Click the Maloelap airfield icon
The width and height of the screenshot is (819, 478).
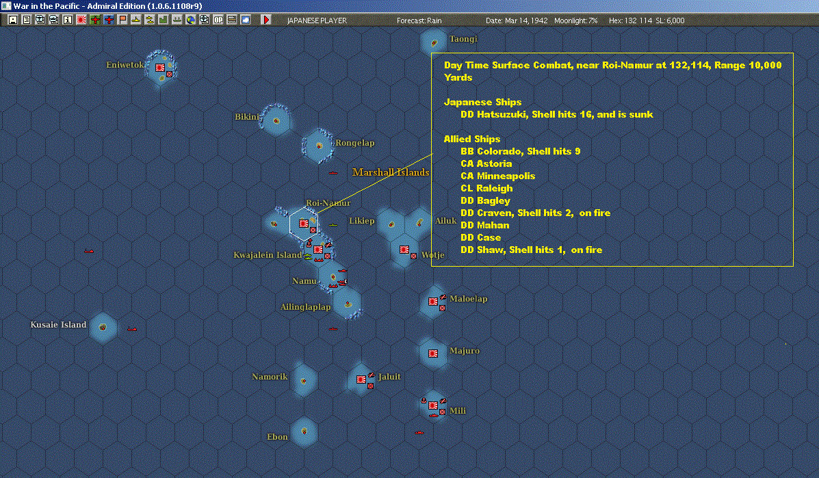point(443,297)
